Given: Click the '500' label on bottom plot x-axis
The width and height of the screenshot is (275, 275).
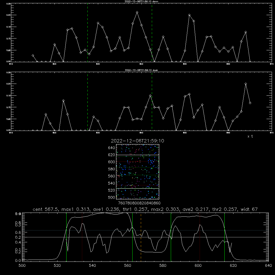Looking at the screenshot, I should tap(22, 266).
